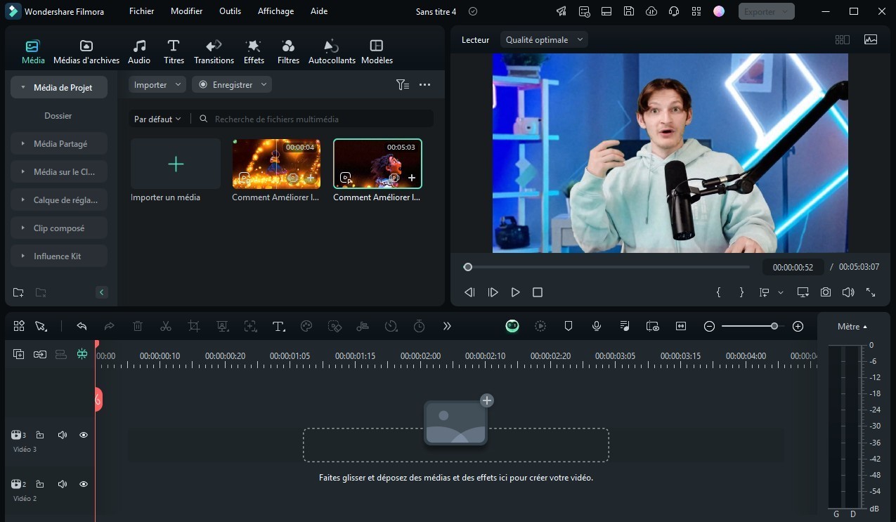Click the Stop button in the player
This screenshot has height=522, width=896.
pos(538,292)
